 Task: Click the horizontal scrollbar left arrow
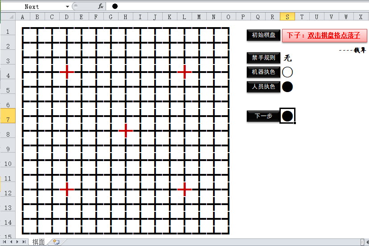(367, 242)
